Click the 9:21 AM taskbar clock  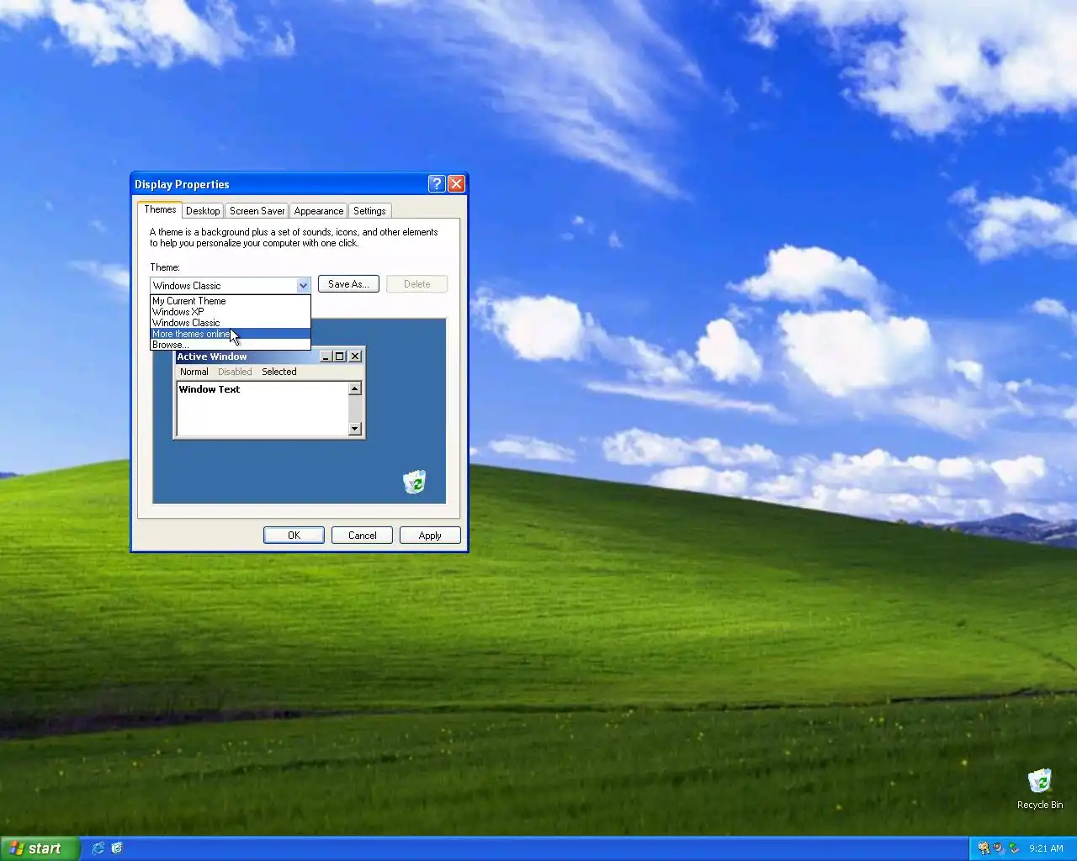pos(1046,848)
